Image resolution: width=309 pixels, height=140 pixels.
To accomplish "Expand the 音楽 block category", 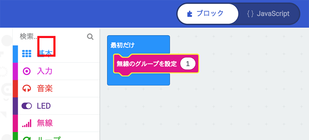I will (x=45, y=89).
